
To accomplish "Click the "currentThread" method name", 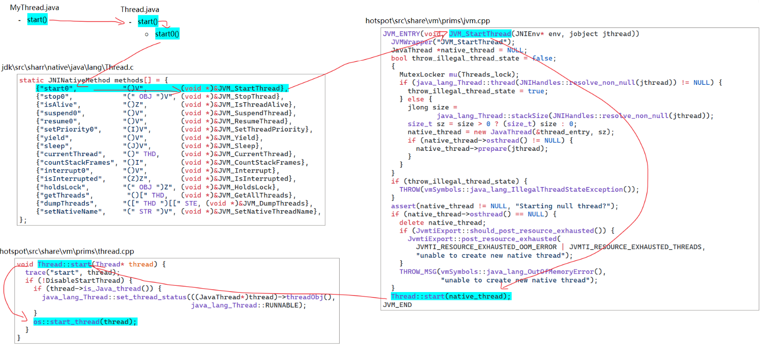I will (70, 154).
